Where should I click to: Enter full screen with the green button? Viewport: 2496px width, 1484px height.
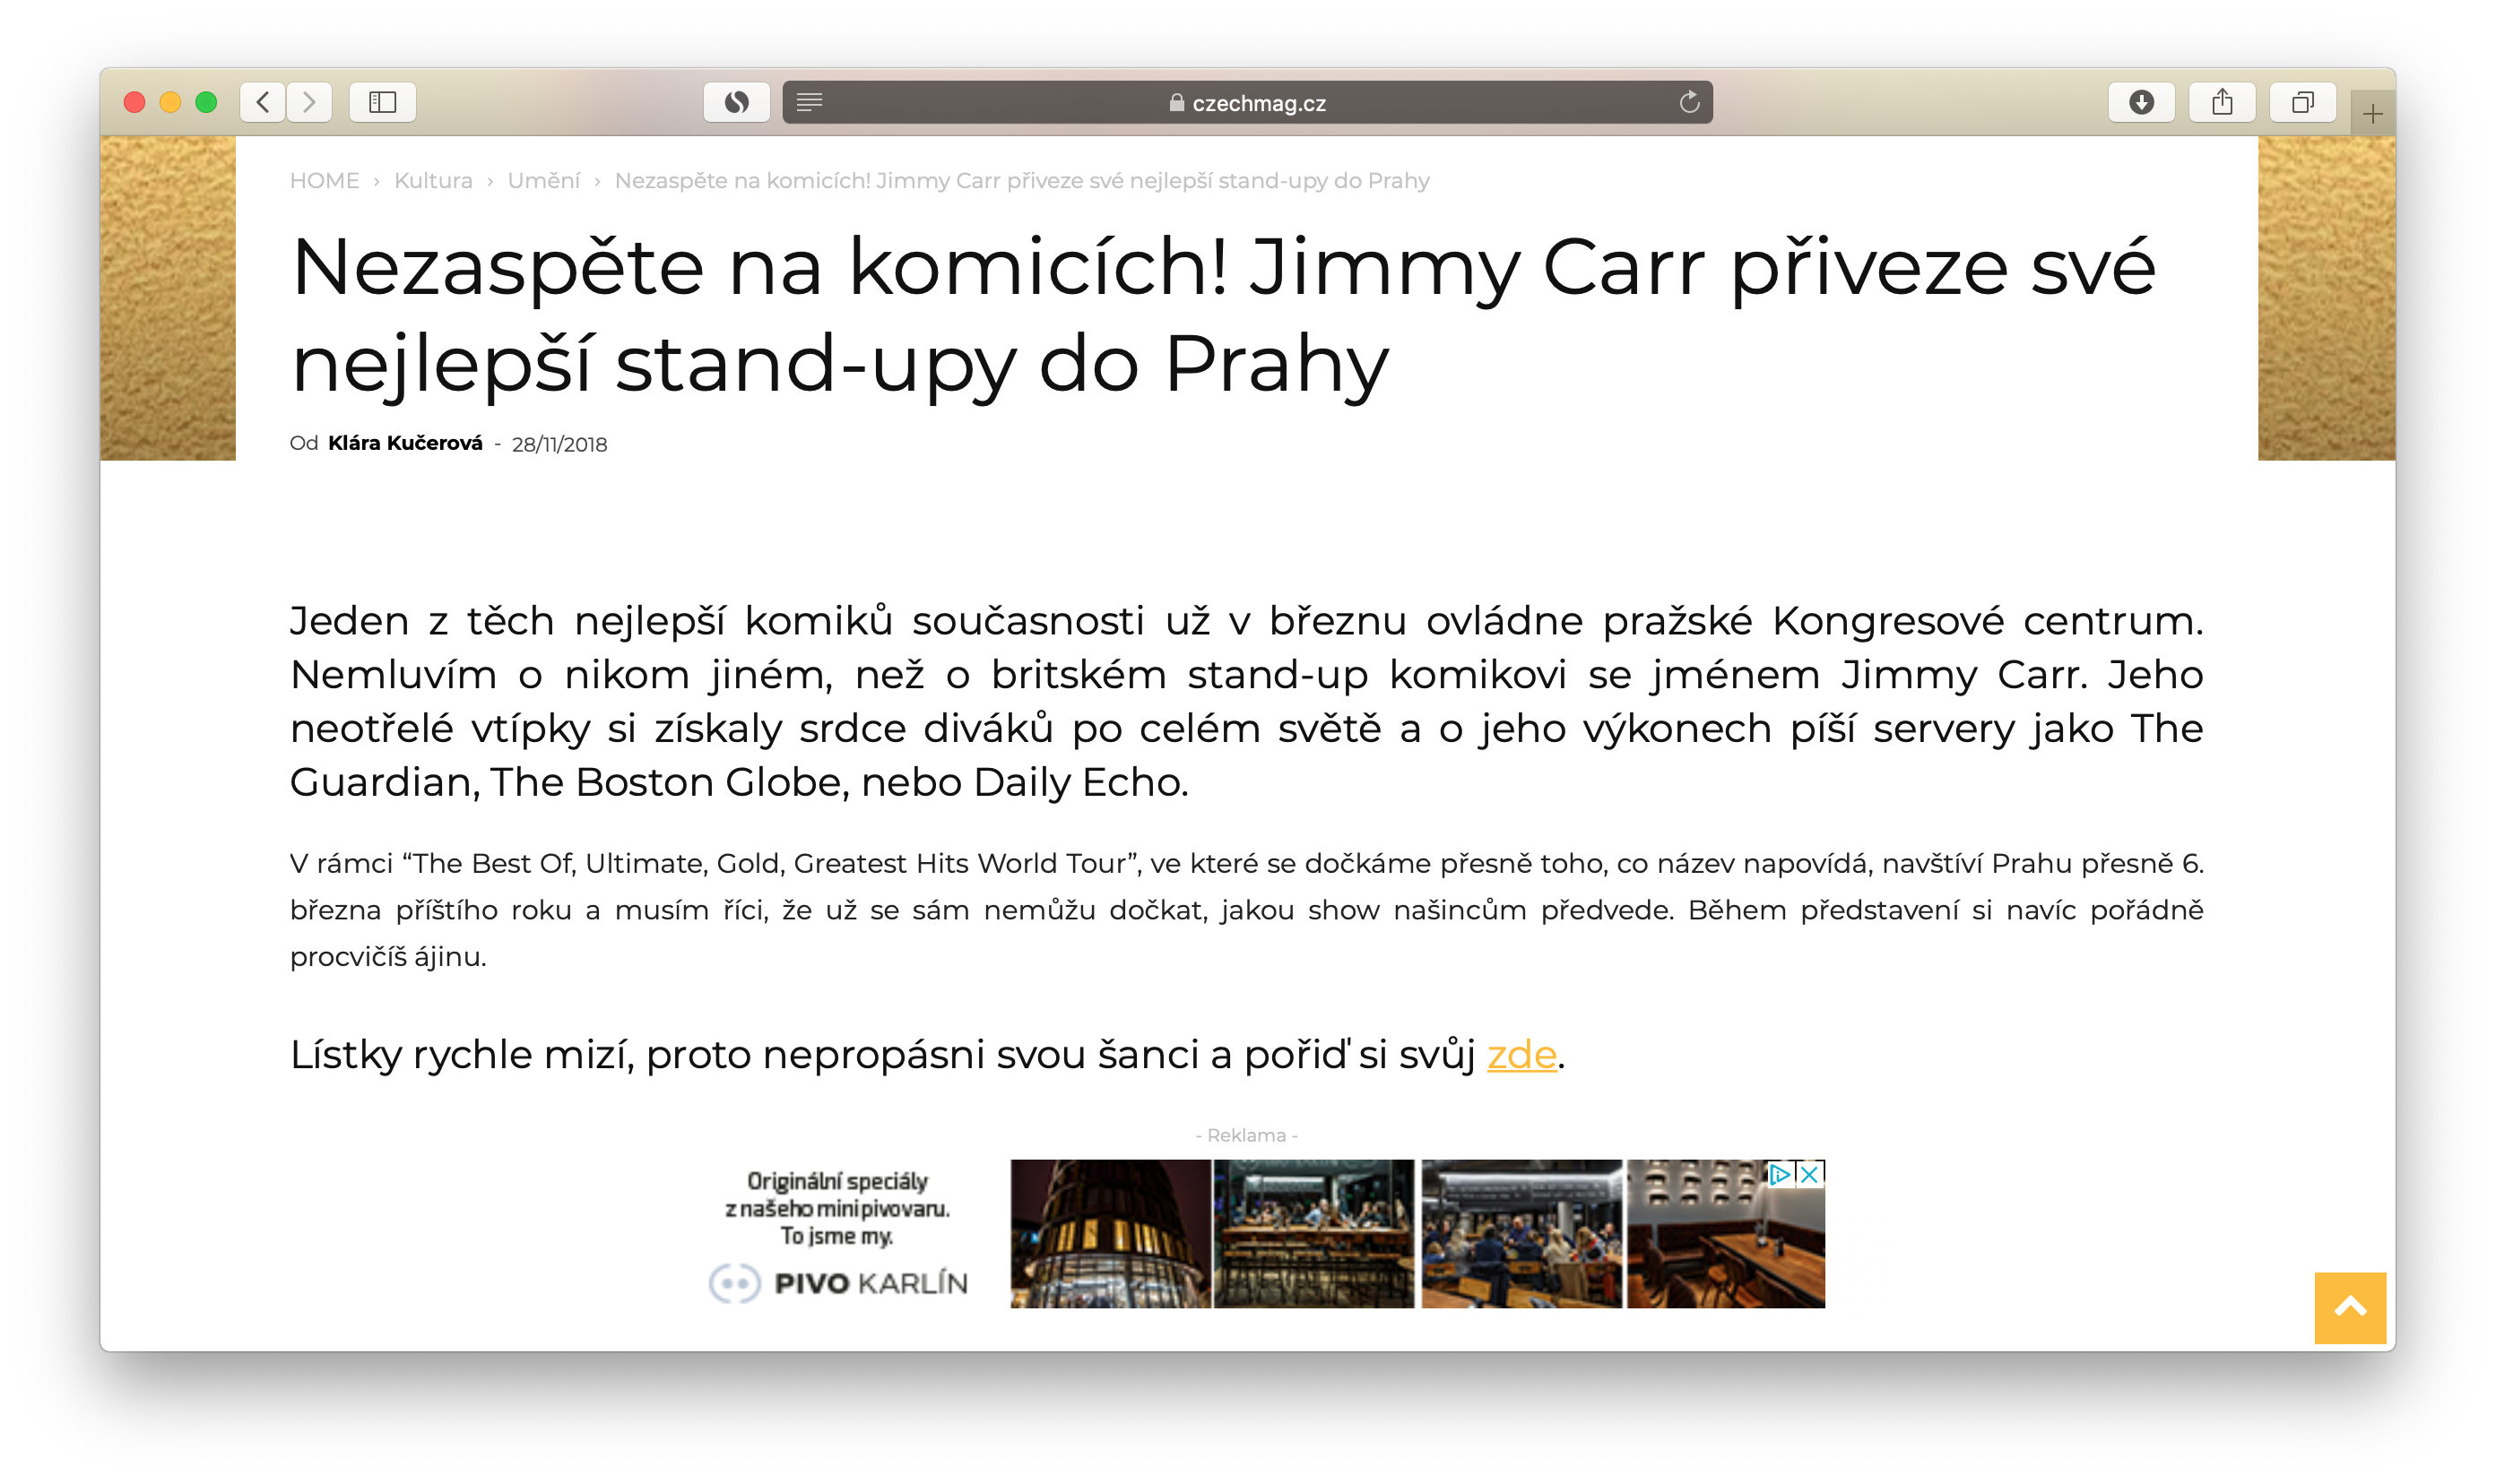coord(206,102)
